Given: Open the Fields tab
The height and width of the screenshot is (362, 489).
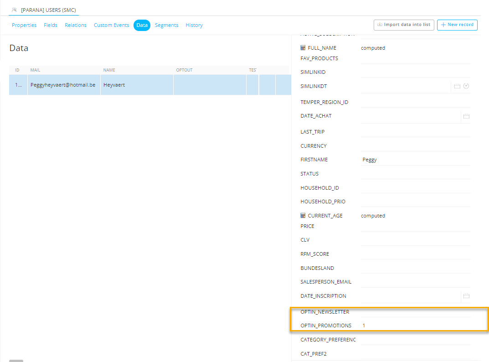Looking at the screenshot, I should (x=51, y=25).
